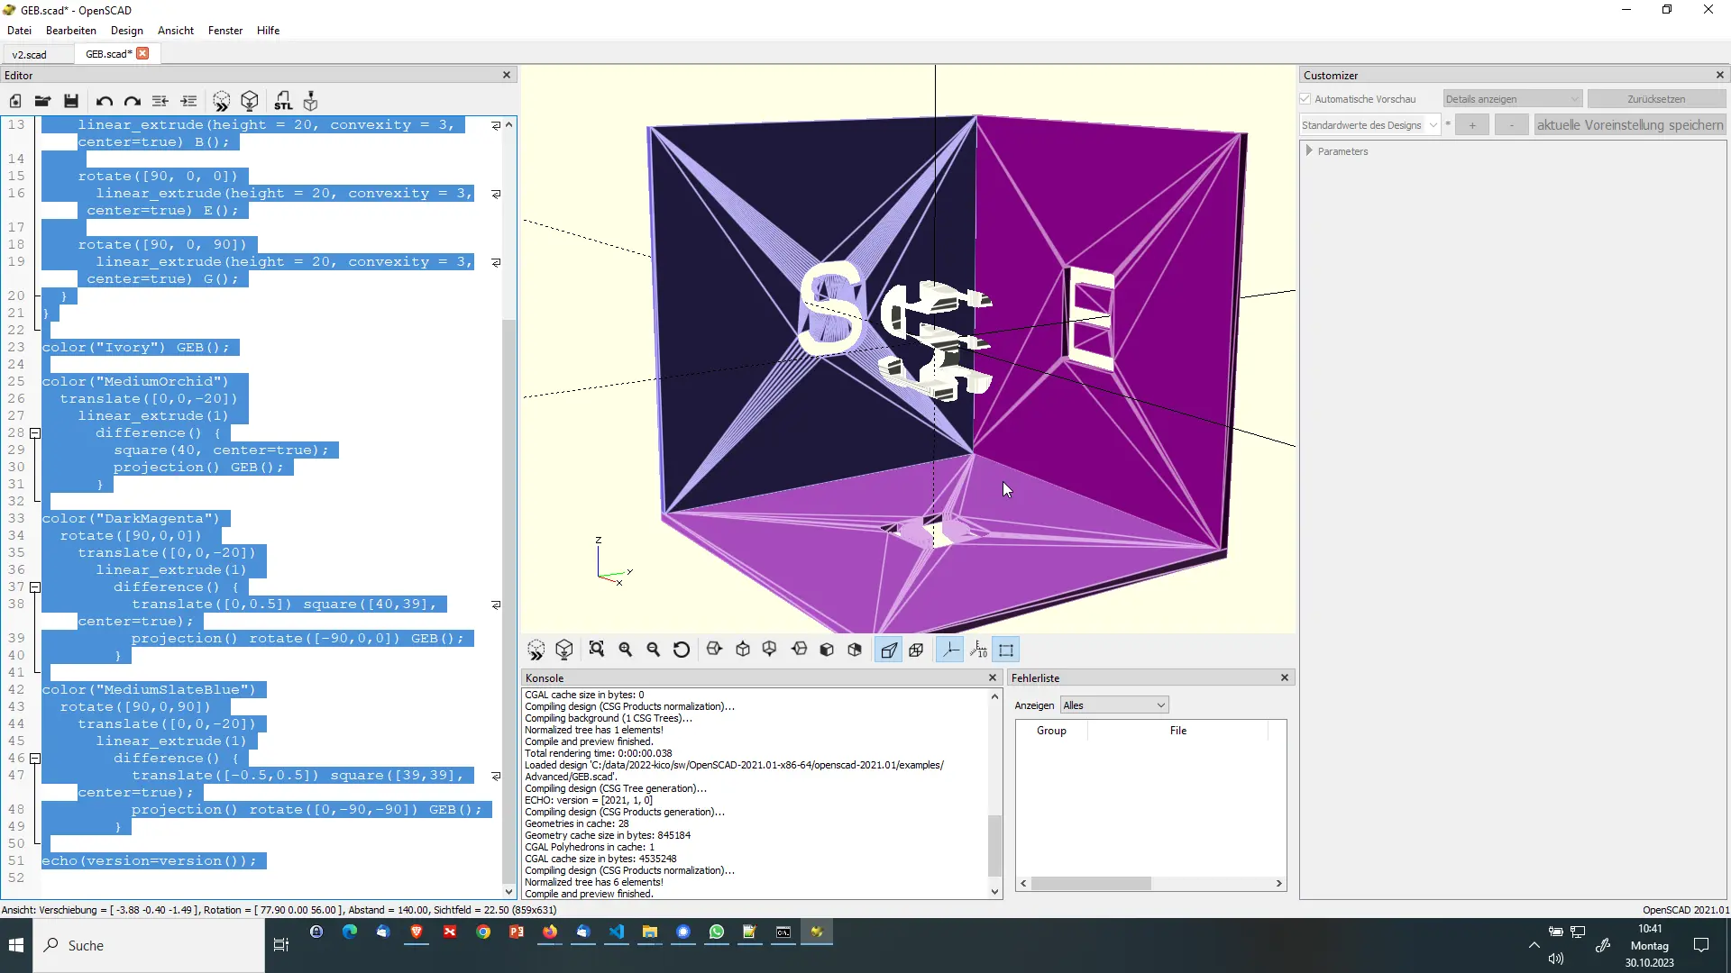The height and width of the screenshot is (973, 1731).
Task: Undo the last edit with the undo arrow
Action: (105, 101)
